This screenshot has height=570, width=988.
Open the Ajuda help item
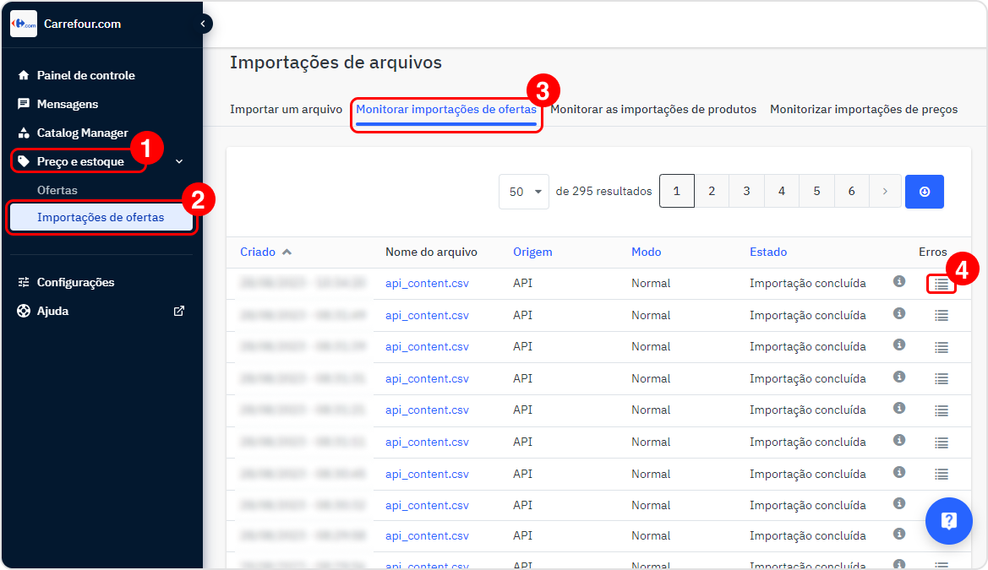pyautogui.click(x=53, y=311)
